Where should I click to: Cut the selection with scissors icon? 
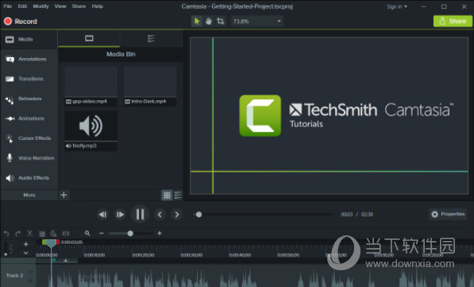tap(29, 234)
